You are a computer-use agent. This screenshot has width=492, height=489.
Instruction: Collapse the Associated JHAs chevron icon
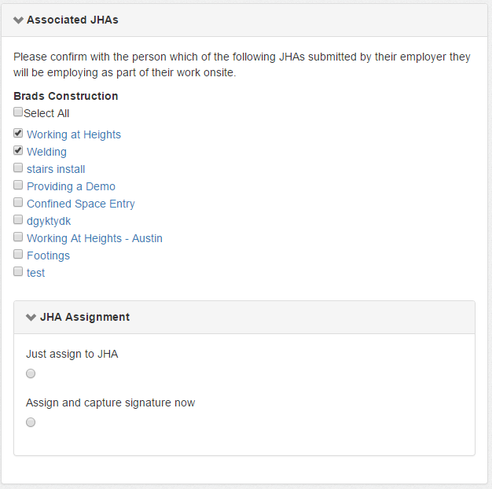pos(18,20)
